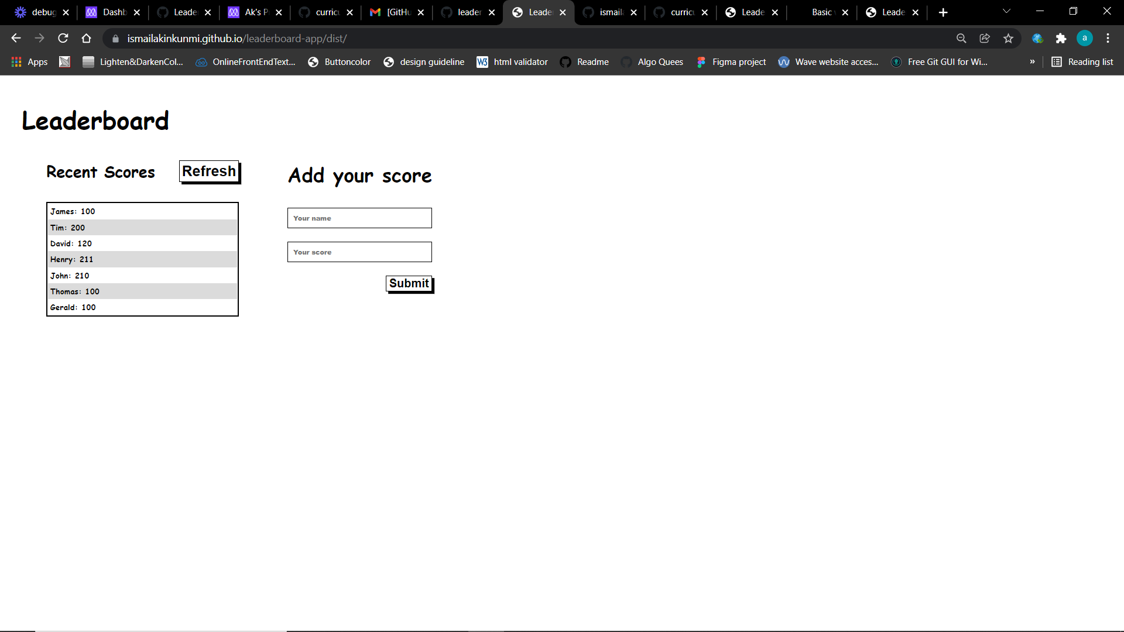The image size is (1124, 632).
Task: Expand the hidden bookmarks overflow chevron
Action: coord(1032,61)
